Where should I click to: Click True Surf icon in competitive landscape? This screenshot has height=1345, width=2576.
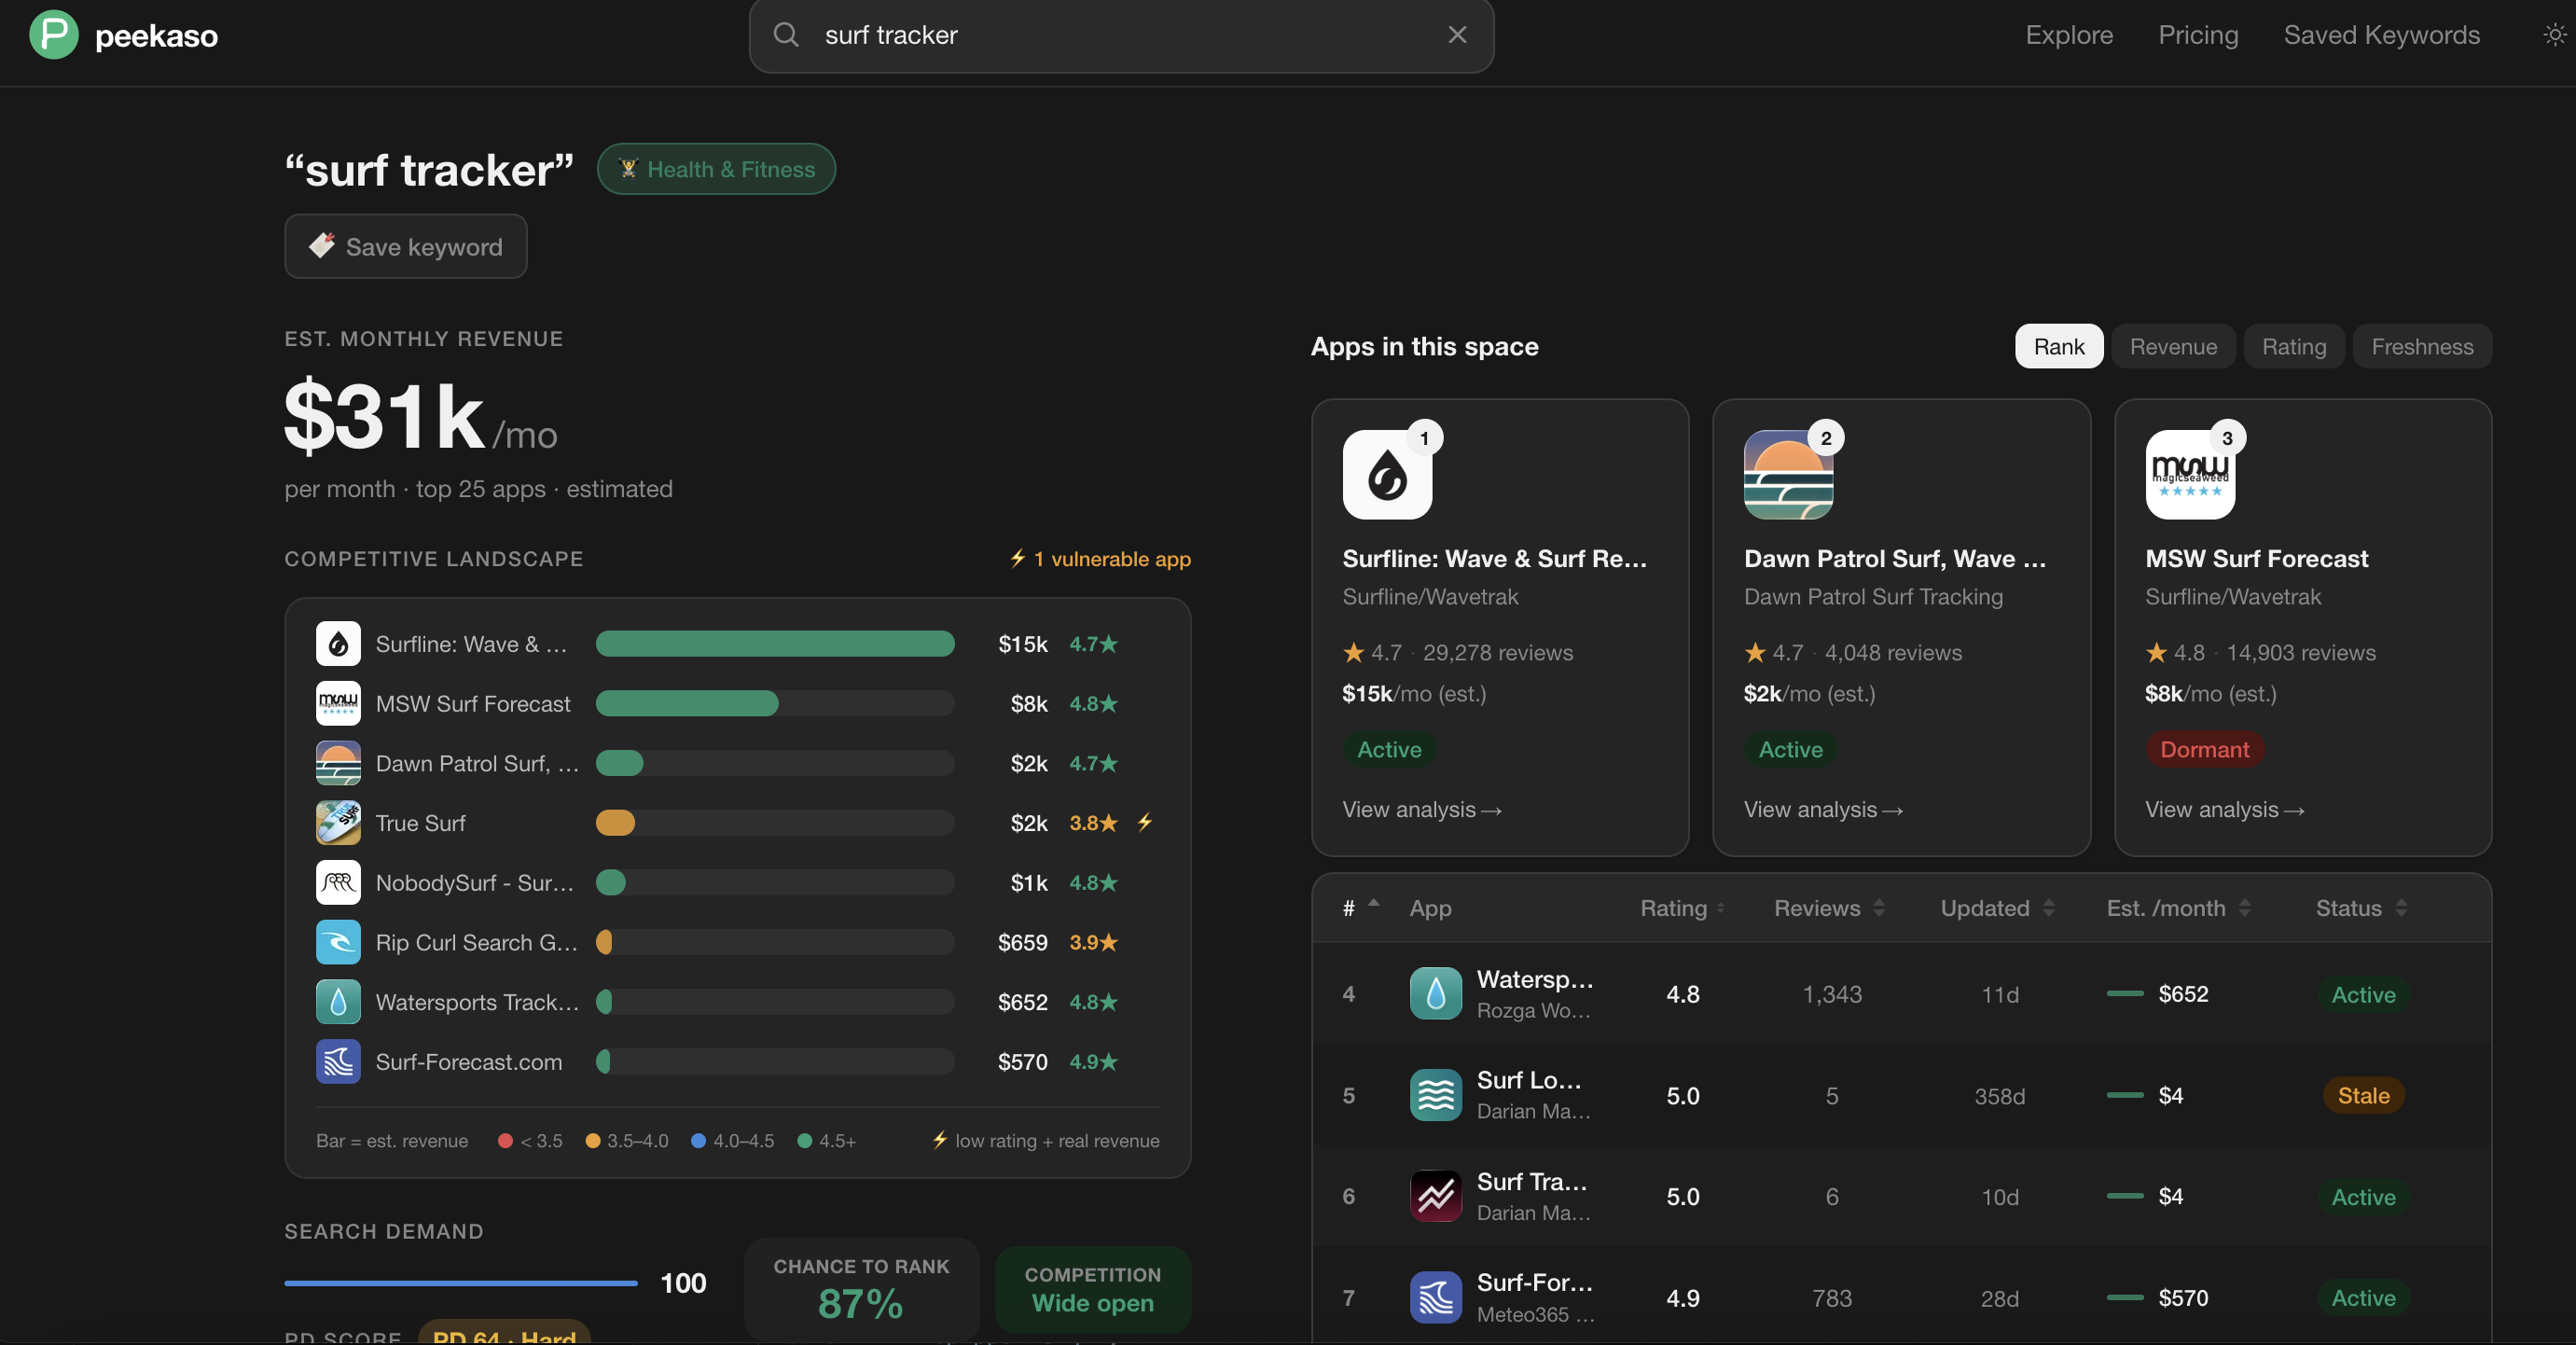pyautogui.click(x=338, y=823)
